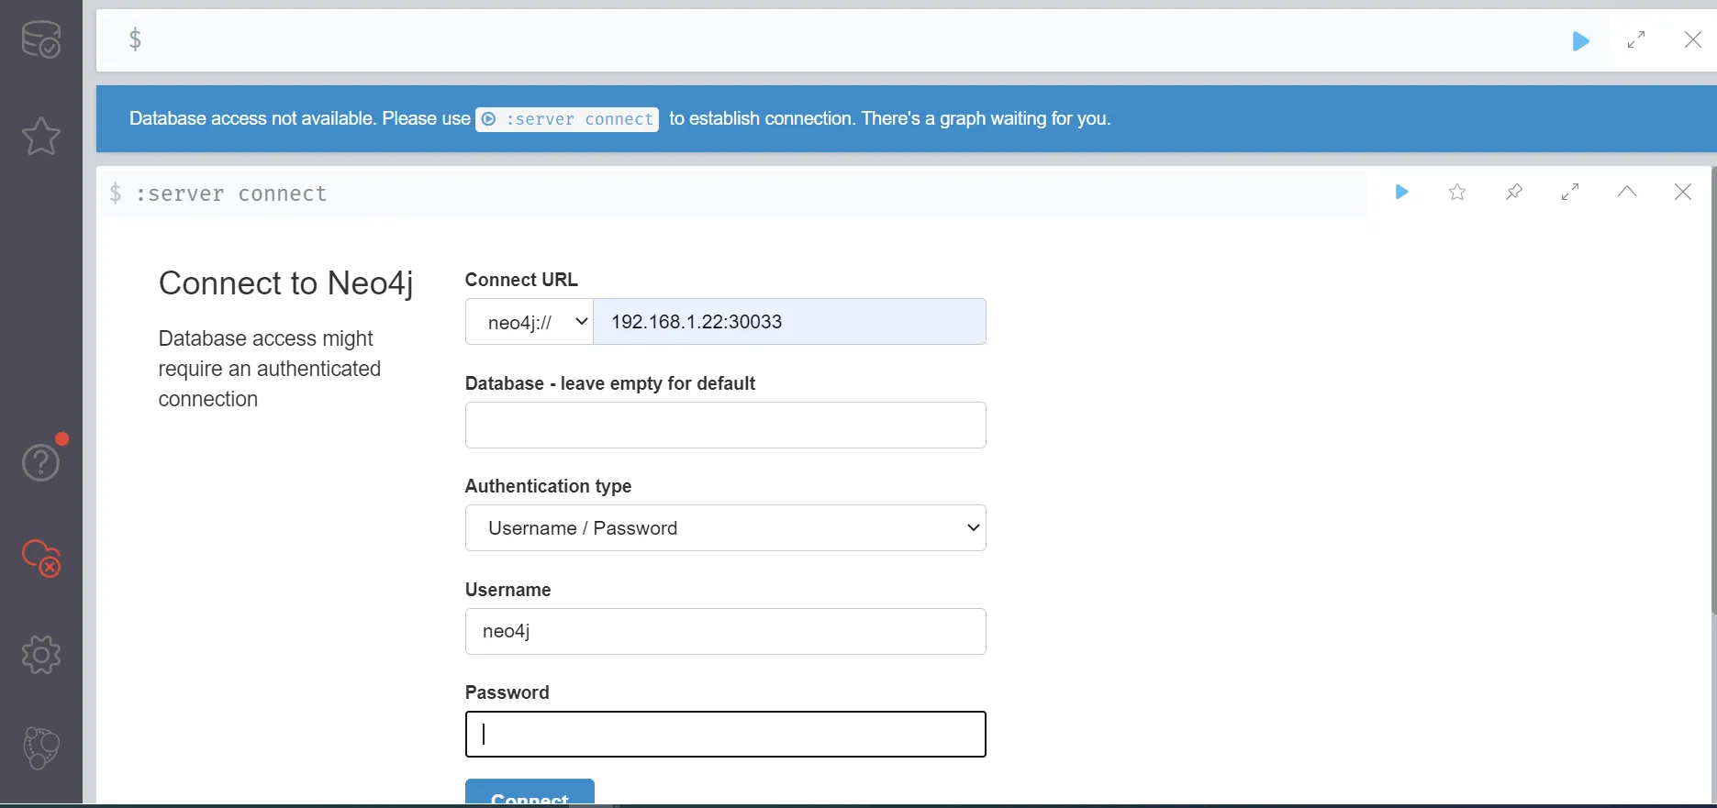Click the :server connect link in banner
The width and height of the screenshot is (1717, 808).
click(567, 119)
